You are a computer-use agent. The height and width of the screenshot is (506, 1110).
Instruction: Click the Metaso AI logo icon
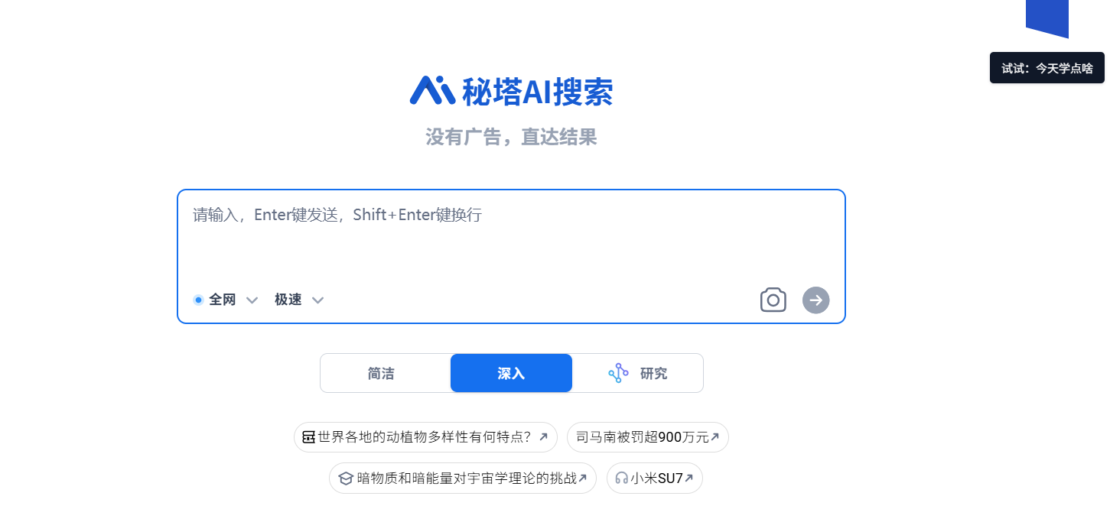[x=433, y=90]
